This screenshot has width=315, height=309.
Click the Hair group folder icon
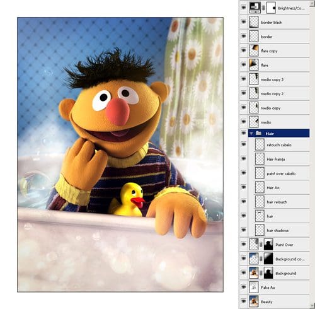[x=259, y=133]
